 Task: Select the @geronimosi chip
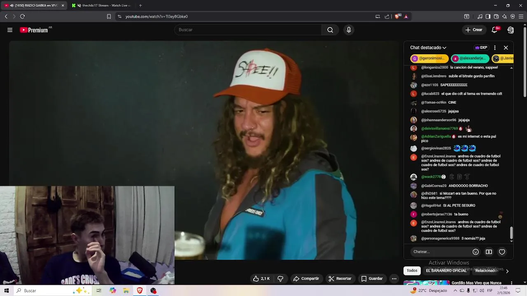429,58
